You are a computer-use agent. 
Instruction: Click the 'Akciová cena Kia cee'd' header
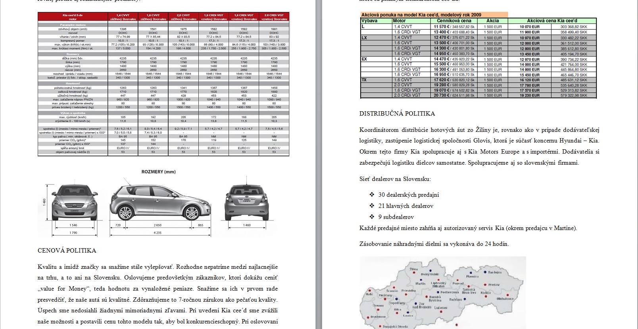552,21
